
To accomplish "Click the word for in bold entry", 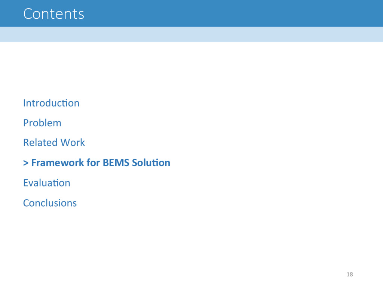I will (x=93, y=163).
